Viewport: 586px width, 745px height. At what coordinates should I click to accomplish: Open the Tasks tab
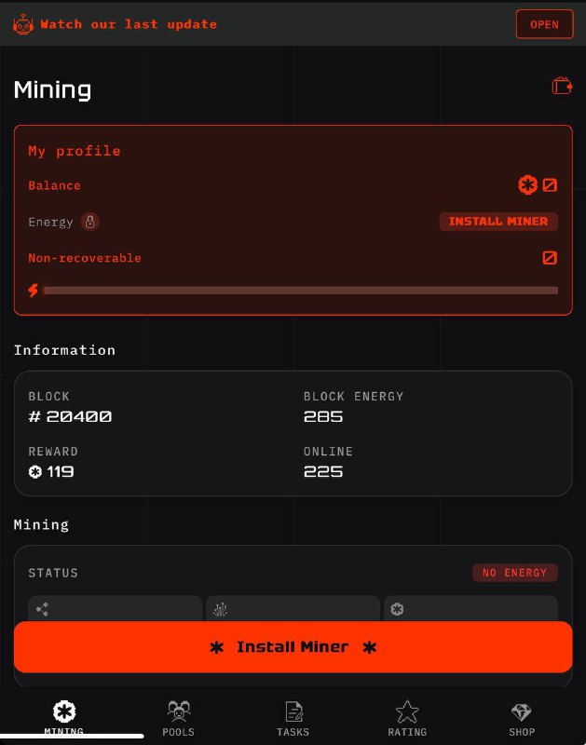click(x=293, y=718)
